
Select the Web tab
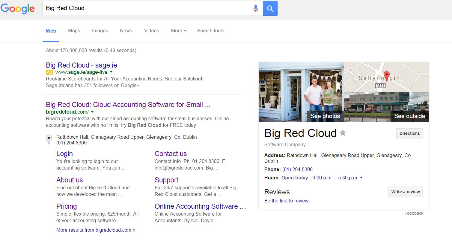(x=51, y=31)
